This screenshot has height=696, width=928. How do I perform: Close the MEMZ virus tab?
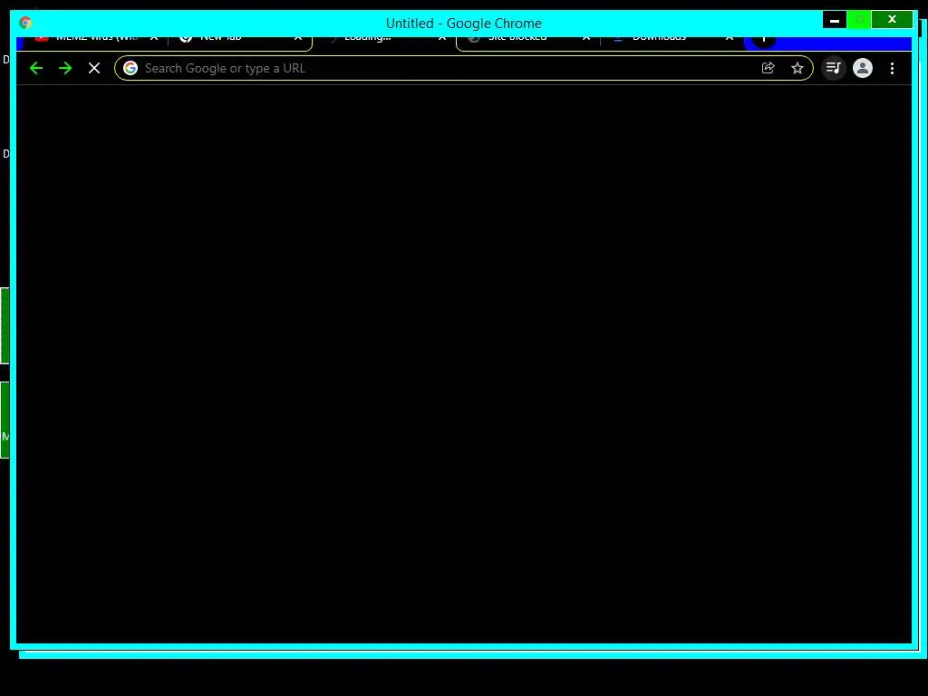pos(154,39)
